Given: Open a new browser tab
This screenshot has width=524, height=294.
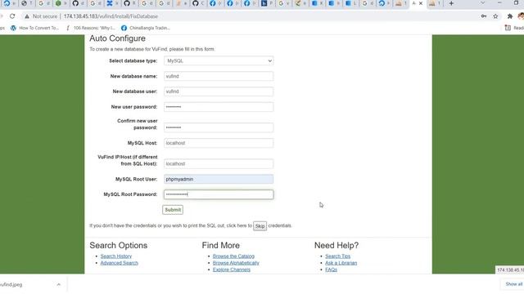Looking at the screenshot, I should click(x=451, y=3).
